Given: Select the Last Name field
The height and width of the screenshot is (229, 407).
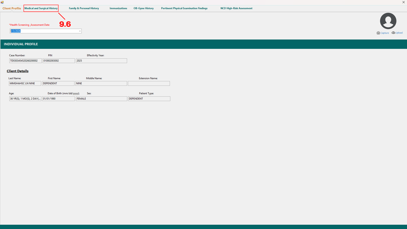Looking at the screenshot, I should [25, 83].
